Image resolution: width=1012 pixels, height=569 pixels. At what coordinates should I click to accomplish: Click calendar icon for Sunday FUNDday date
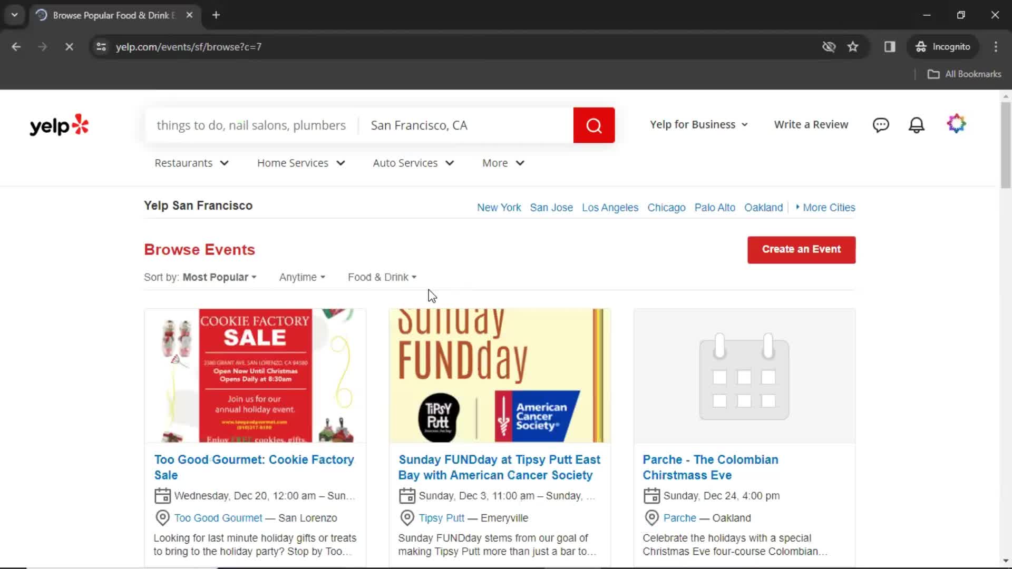tap(407, 496)
